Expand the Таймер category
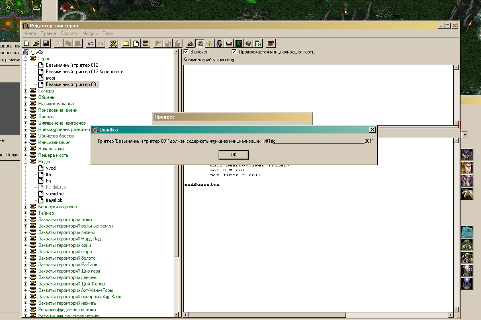The image size is (481, 320). pyautogui.click(x=26, y=213)
